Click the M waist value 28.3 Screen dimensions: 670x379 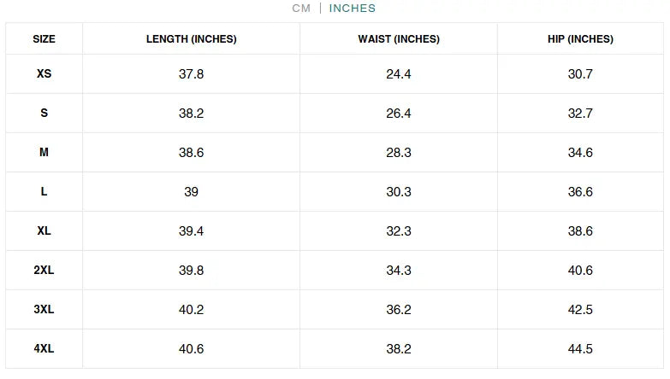pos(399,153)
